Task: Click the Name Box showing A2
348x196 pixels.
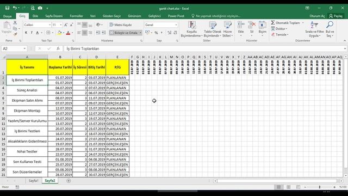Action: point(14,48)
